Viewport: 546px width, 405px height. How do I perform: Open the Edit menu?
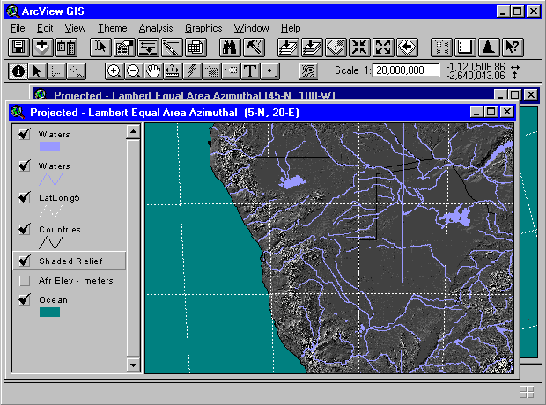coord(45,28)
